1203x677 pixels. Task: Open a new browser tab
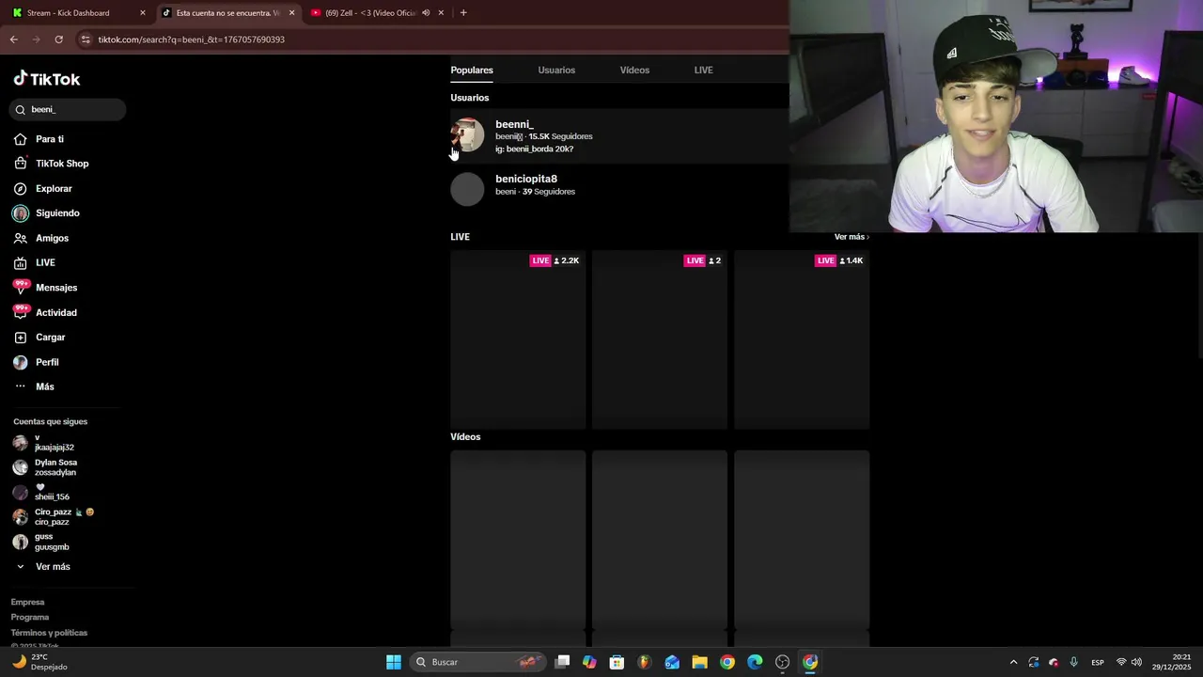[x=463, y=13]
